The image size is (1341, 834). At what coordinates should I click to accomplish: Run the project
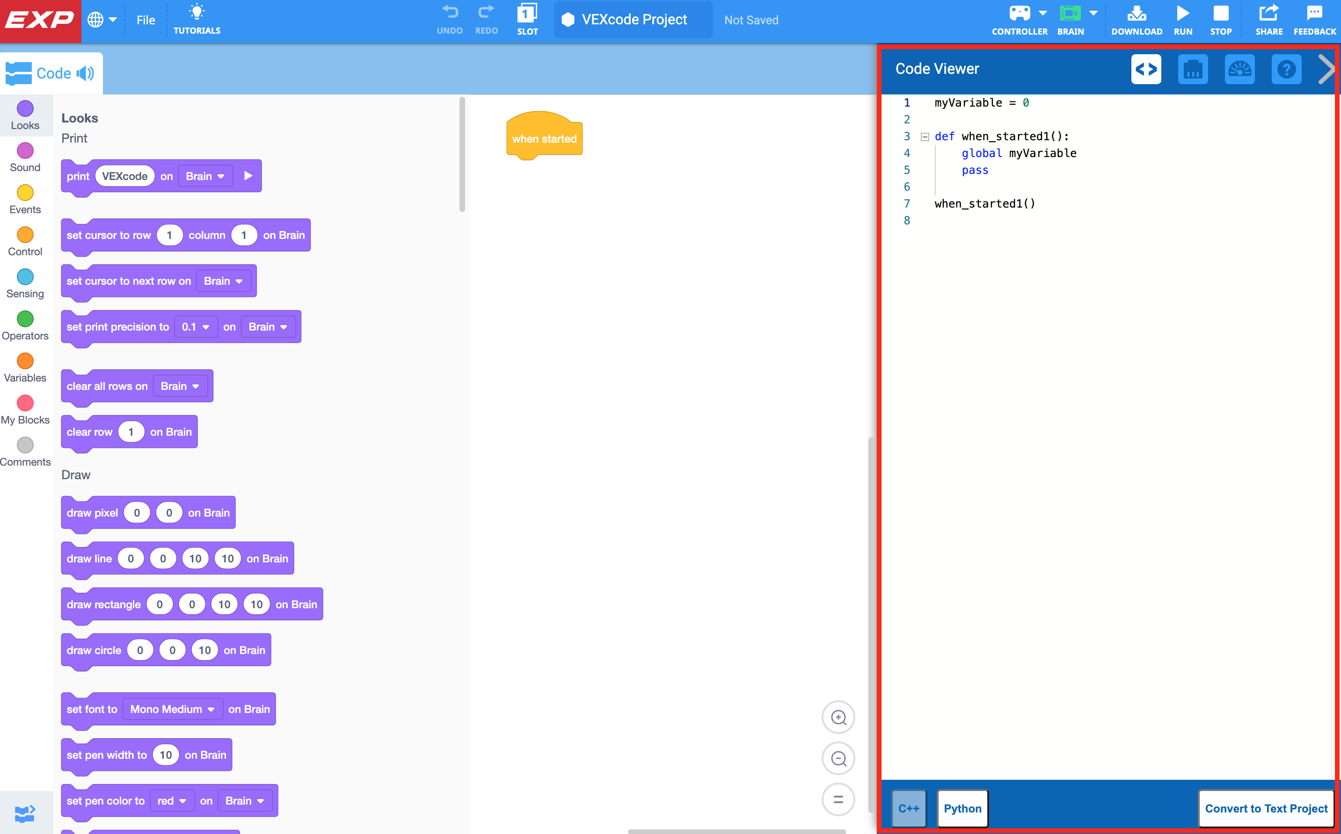click(x=1182, y=19)
